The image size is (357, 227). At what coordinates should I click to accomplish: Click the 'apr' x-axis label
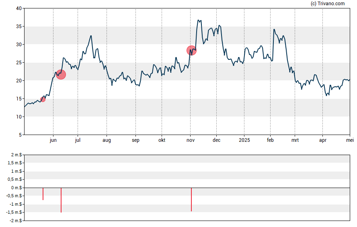[x=323, y=140]
